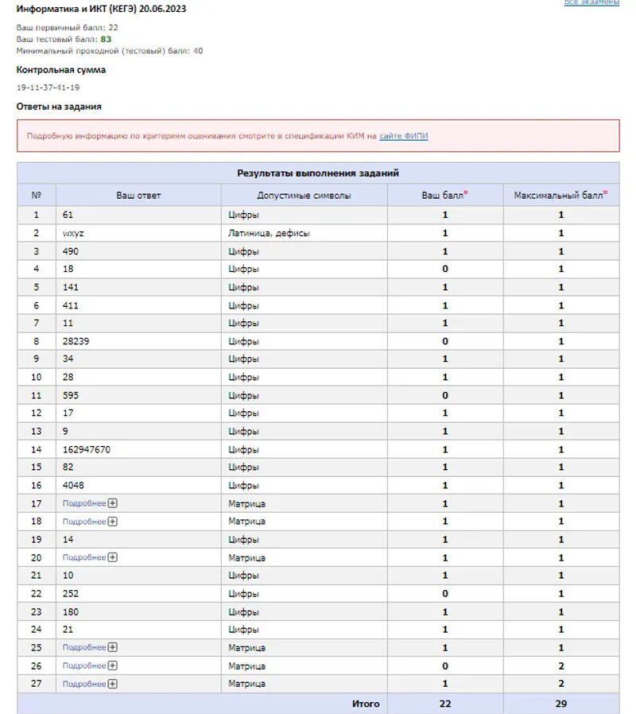Click the plus icon in row 17
The height and width of the screenshot is (714, 636).
point(113,503)
